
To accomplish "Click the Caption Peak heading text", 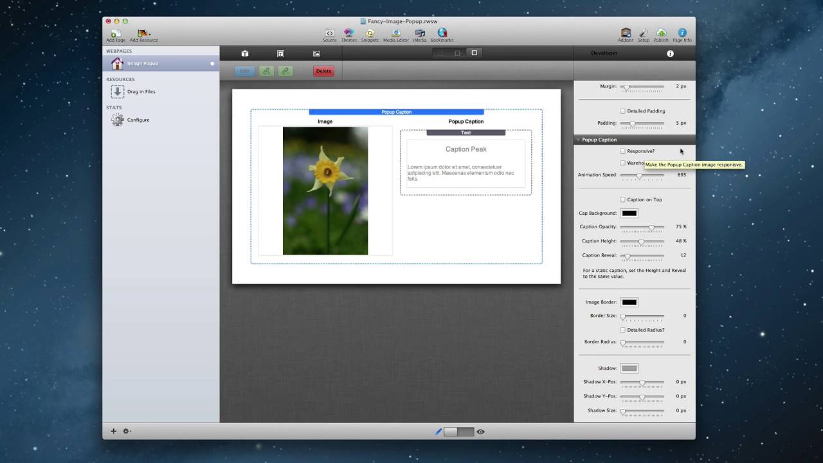I will (x=466, y=149).
